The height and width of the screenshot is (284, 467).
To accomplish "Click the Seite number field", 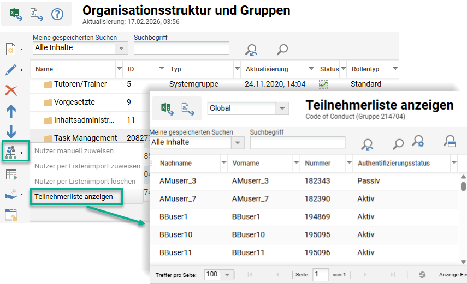I will (321, 275).
